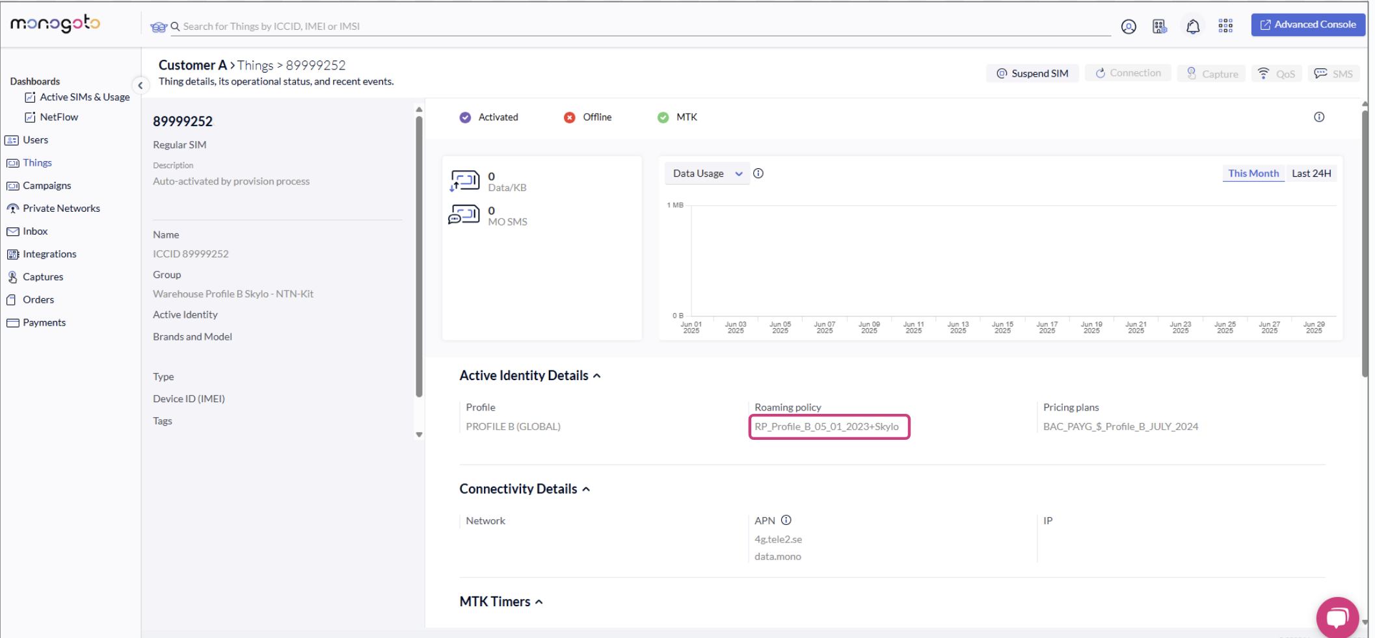Open Private Networks in the sidebar
The image size is (1375, 638).
pyautogui.click(x=61, y=209)
